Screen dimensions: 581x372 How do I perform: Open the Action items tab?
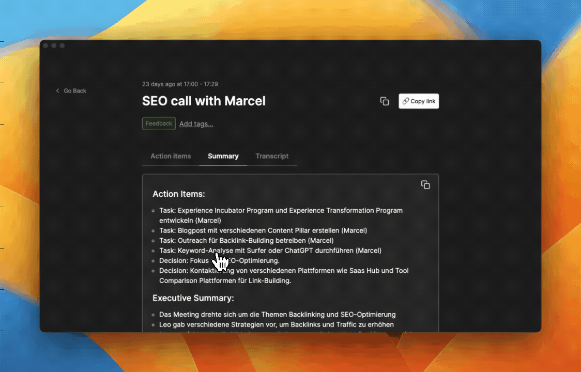[x=171, y=156]
